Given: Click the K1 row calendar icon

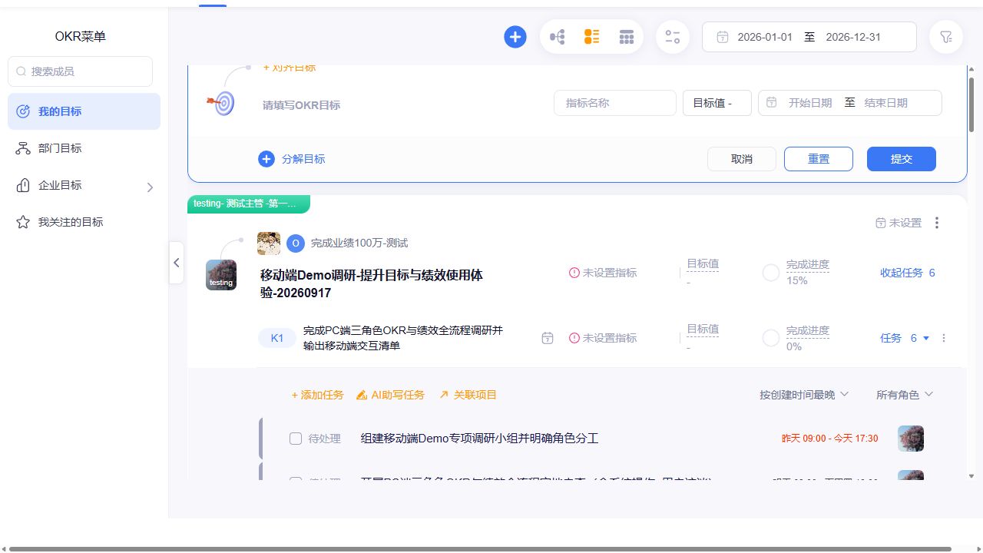Looking at the screenshot, I should click(548, 338).
